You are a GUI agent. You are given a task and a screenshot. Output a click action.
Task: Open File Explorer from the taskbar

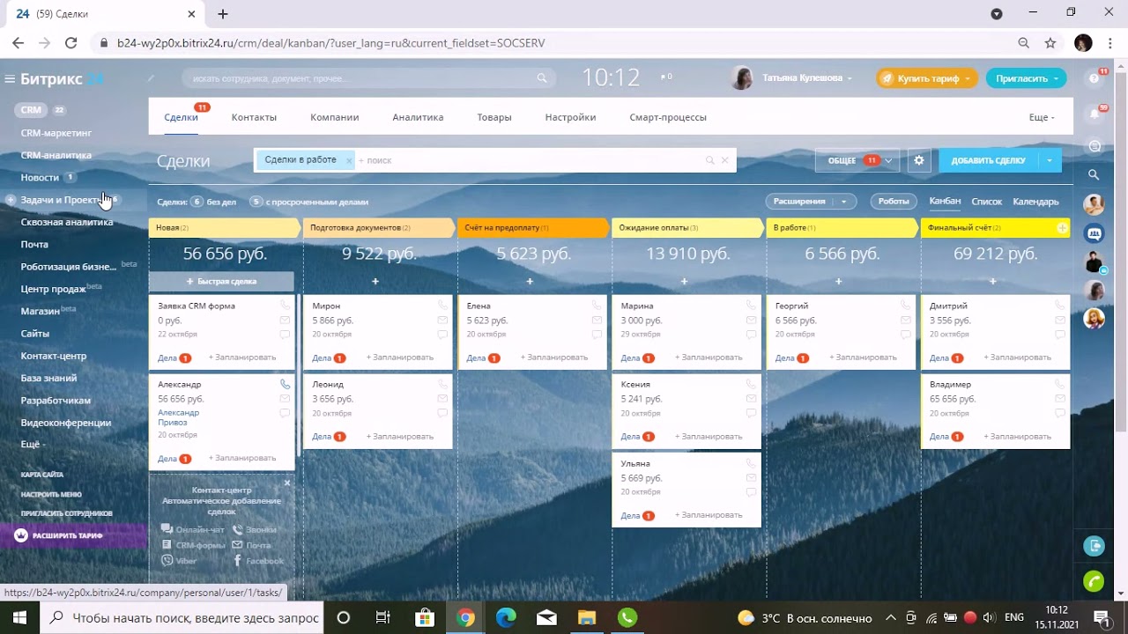point(586,617)
